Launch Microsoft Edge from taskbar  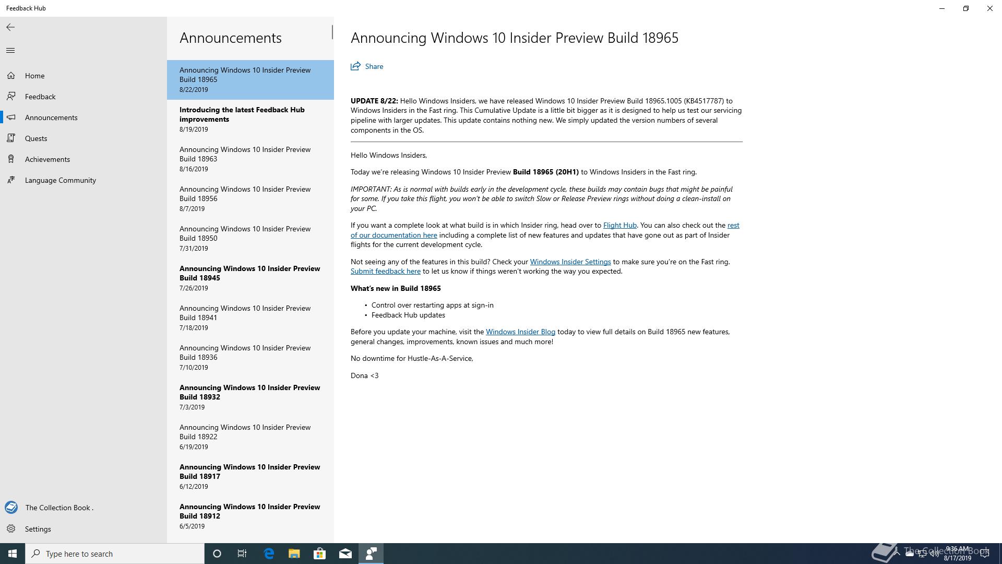pyautogui.click(x=269, y=554)
